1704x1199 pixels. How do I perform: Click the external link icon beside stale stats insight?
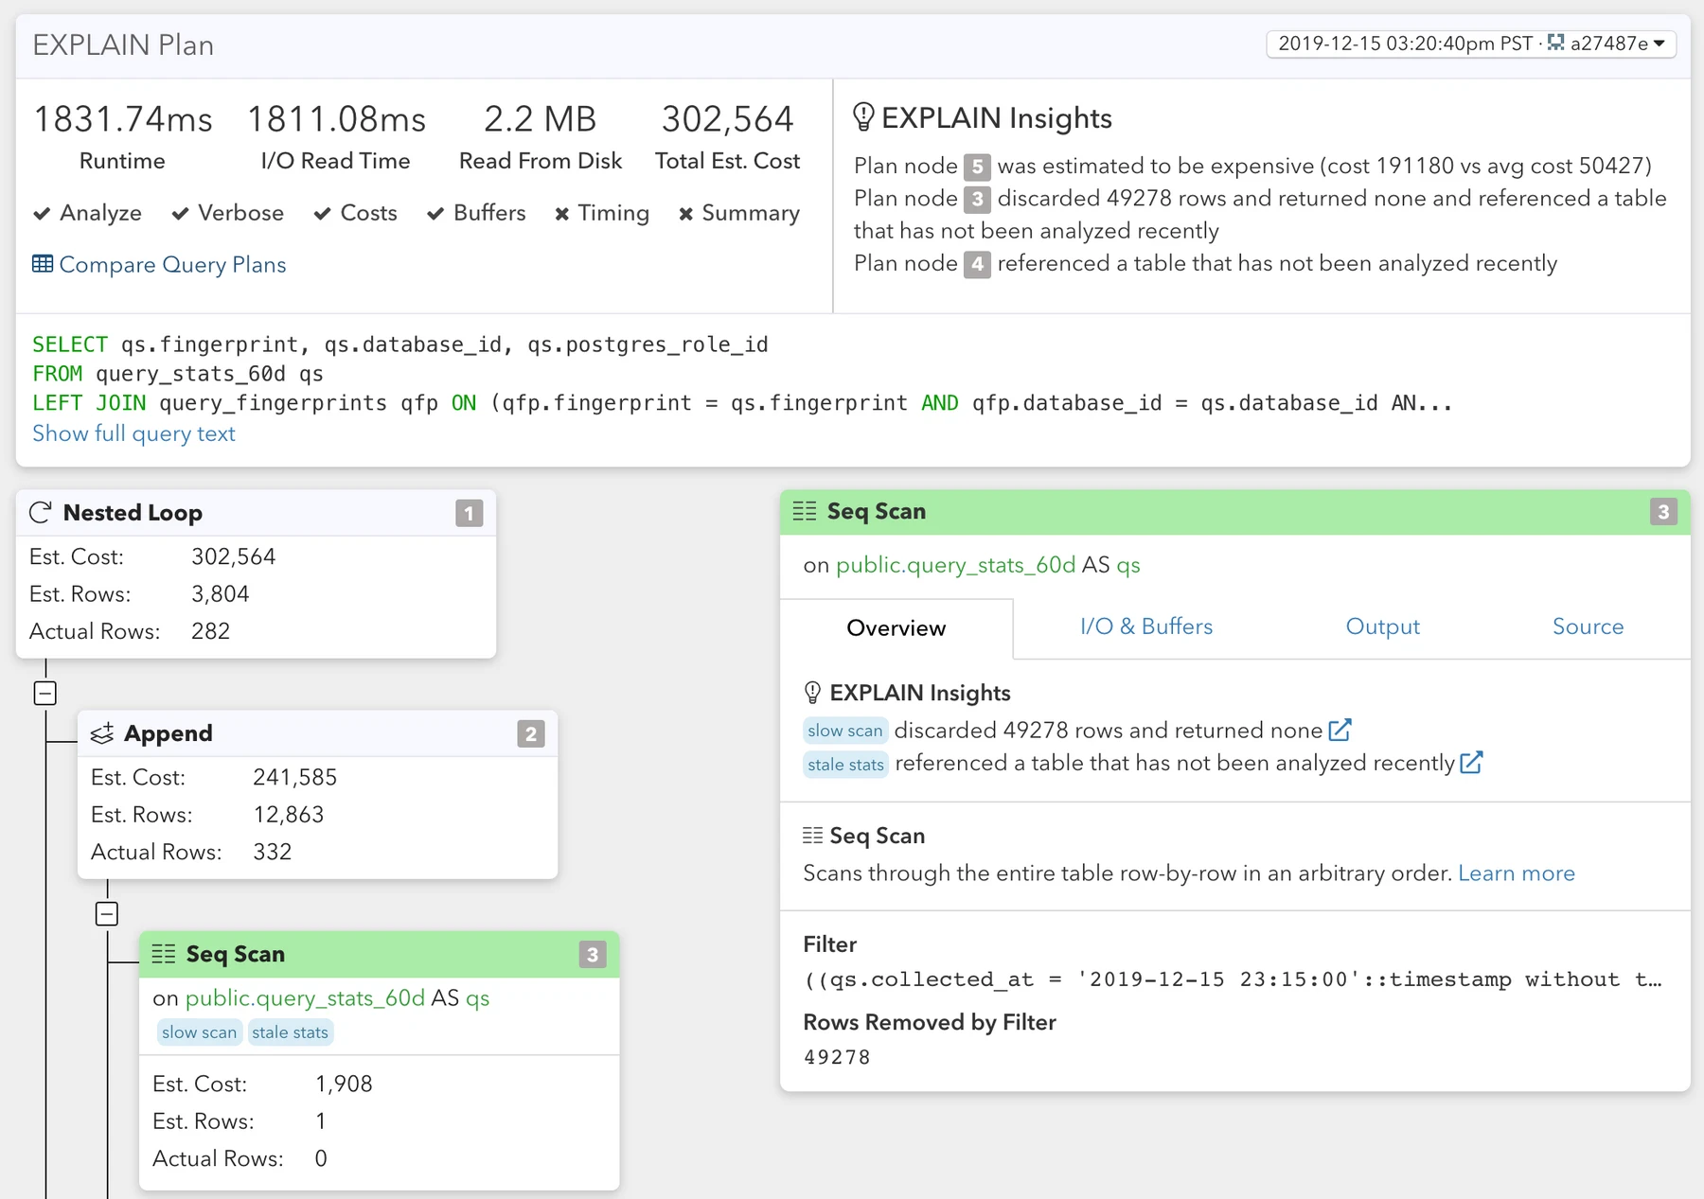[x=1471, y=763]
